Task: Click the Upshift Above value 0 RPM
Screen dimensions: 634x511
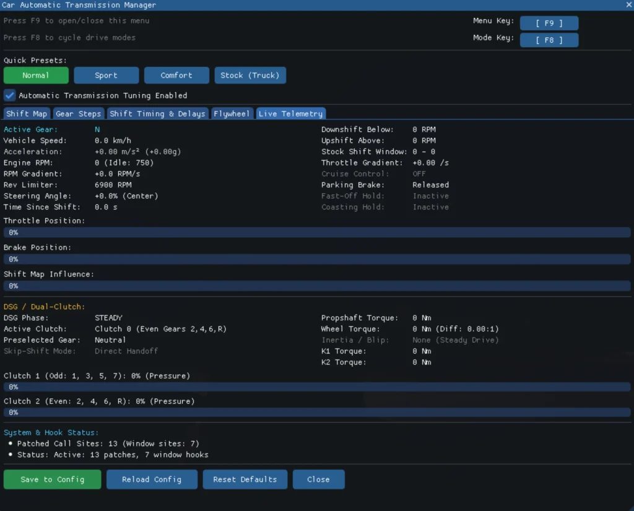Action: (x=424, y=141)
